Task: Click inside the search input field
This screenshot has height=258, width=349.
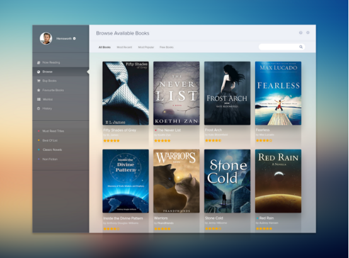Action: coord(282,47)
